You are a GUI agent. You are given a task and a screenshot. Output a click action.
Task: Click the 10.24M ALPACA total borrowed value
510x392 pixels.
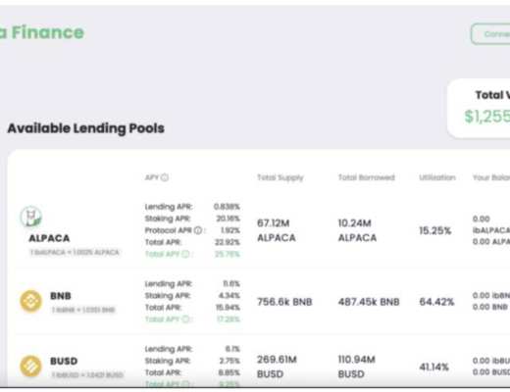[357, 230]
